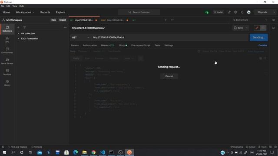Open the Workspaces dropdown

pos(25,12)
